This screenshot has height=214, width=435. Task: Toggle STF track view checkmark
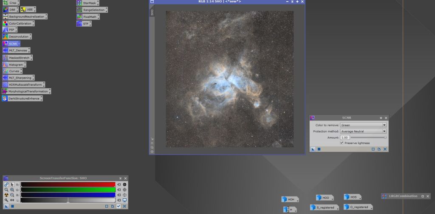point(119,206)
